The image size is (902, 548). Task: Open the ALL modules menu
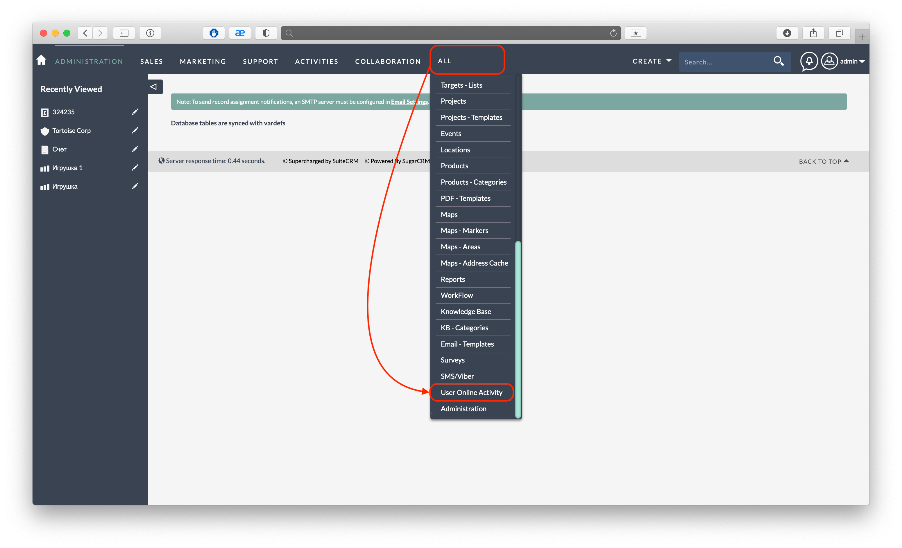[444, 61]
